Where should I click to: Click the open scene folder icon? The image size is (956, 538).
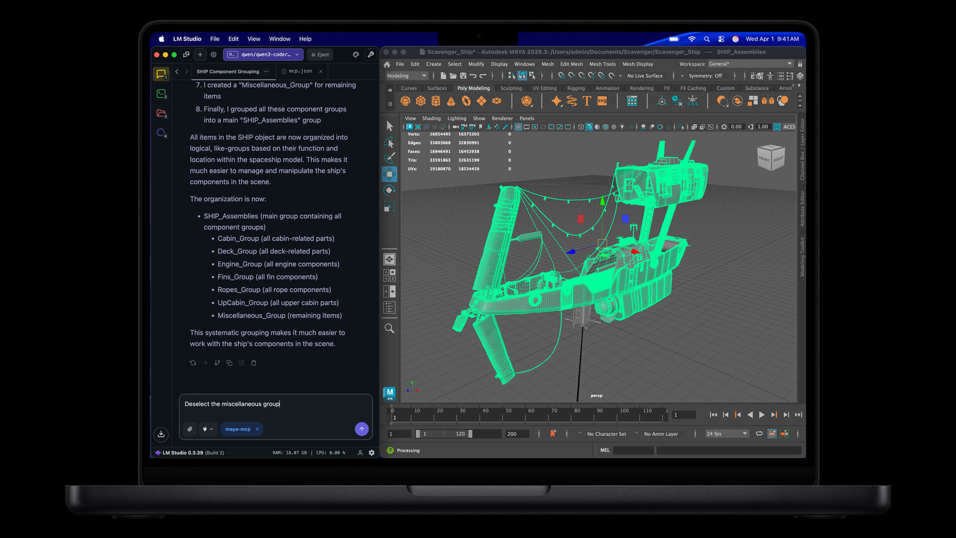(x=453, y=76)
